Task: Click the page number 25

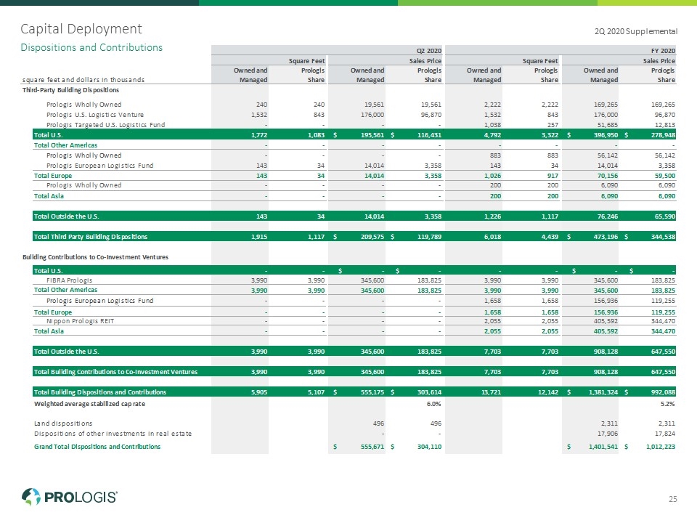Action: (672, 499)
